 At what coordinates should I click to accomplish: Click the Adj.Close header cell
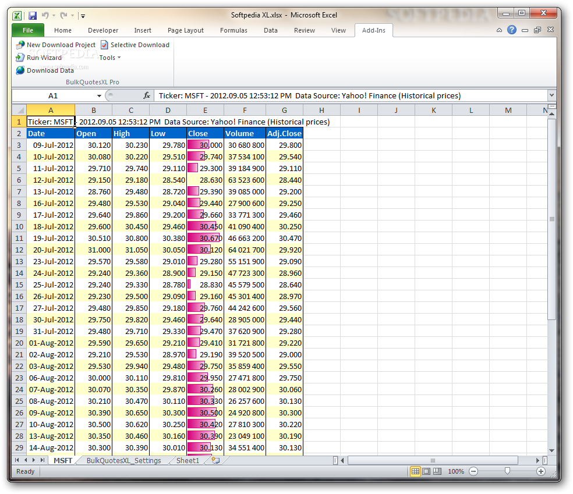pos(284,133)
